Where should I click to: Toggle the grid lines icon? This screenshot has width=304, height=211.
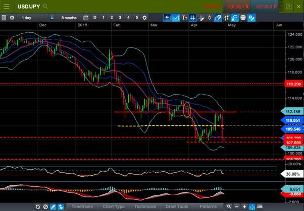click(192, 18)
